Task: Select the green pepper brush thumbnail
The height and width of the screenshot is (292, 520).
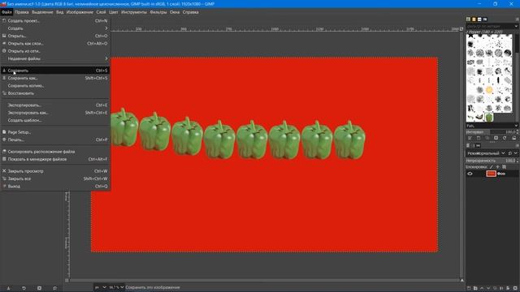Action: click(x=489, y=117)
